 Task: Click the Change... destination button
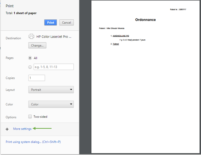pyautogui.click(x=37, y=45)
